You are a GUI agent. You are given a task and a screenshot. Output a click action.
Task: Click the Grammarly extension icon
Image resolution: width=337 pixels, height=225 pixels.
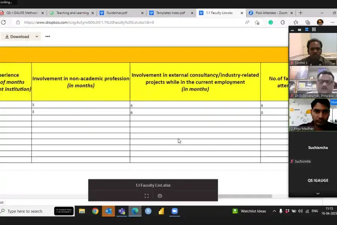tap(270, 22)
